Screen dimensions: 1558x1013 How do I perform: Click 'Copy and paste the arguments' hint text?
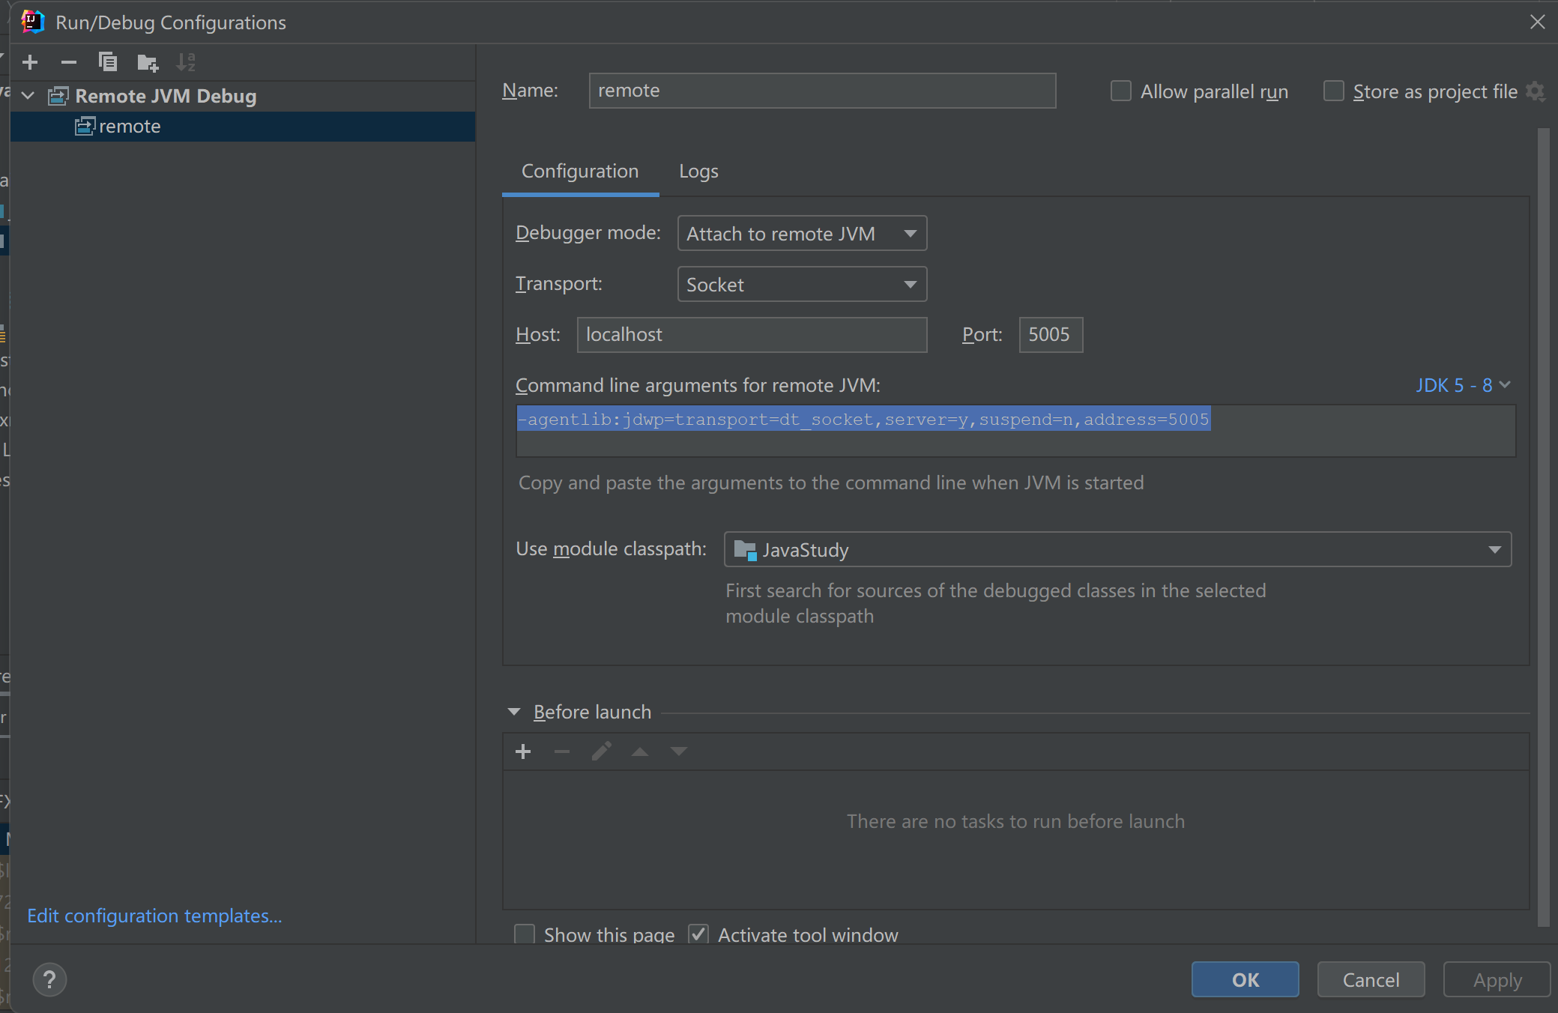(831, 483)
